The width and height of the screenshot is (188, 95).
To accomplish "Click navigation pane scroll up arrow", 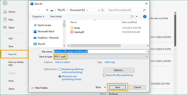I will [64, 22].
